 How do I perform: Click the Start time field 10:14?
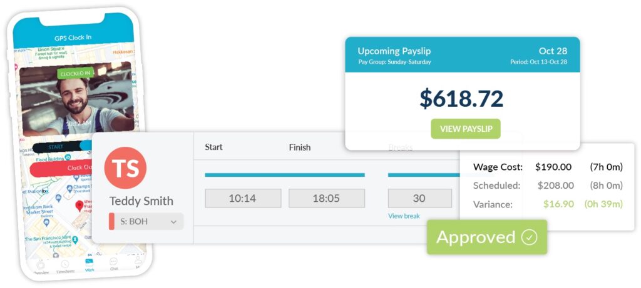(244, 198)
